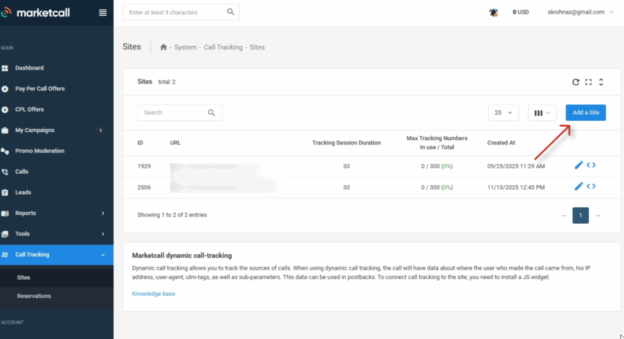Open the 25 rows-per-page dropdown
Image resolution: width=624 pixels, height=339 pixels.
pyautogui.click(x=503, y=113)
